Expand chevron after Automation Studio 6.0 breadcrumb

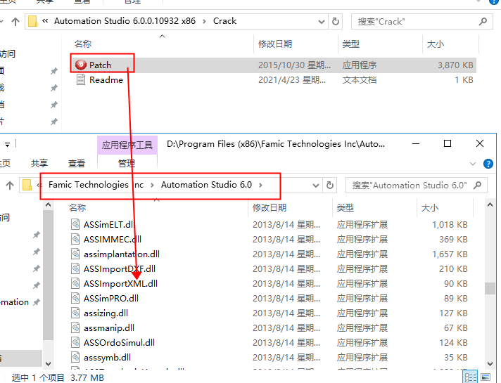[x=260, y=185]
